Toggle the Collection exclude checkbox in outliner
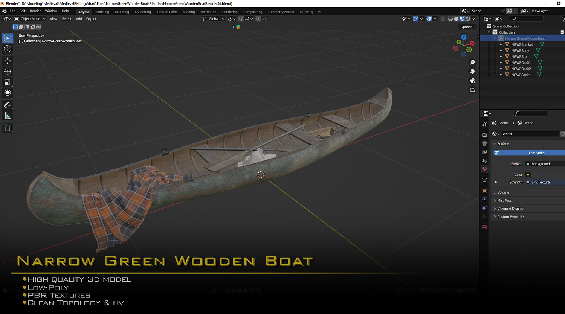565x314 pixels. pos(562,32)
